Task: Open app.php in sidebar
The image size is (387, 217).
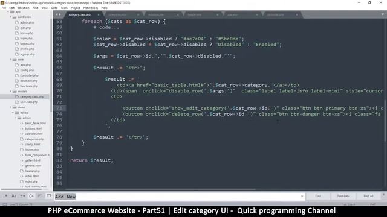Action: pyautogui.click(x=25, y=65)
